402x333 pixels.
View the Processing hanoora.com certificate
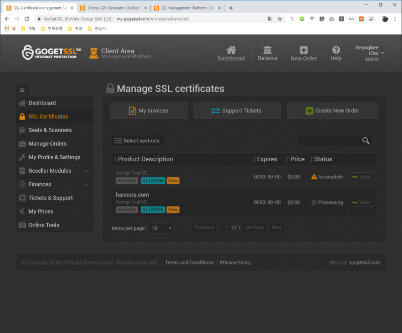[361, 202]
